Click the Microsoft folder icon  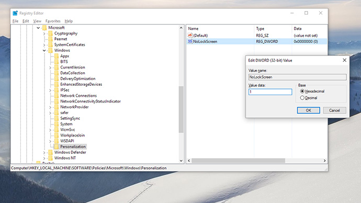click(x=44, y=28)
